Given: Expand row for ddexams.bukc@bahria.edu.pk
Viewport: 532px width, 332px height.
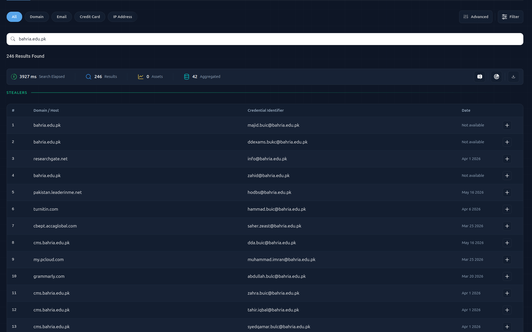Looking at the screenshot, I should (507, 142).
